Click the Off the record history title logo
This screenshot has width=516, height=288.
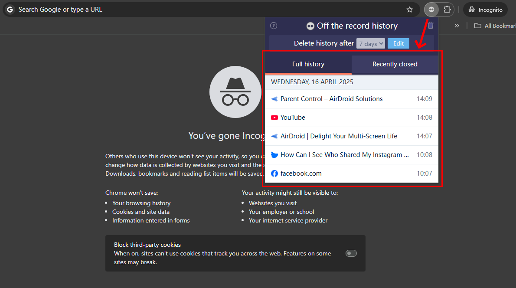[310, 26]
